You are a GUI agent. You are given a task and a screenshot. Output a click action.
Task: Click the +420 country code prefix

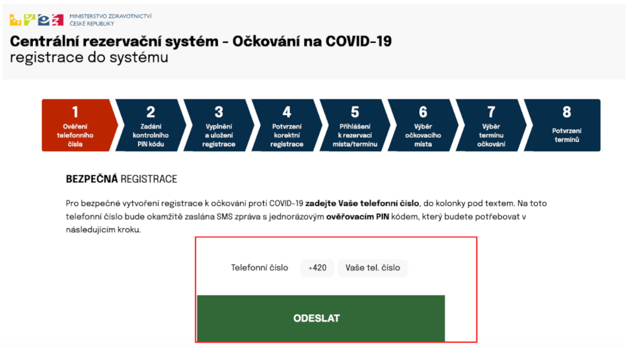point(318,267)
